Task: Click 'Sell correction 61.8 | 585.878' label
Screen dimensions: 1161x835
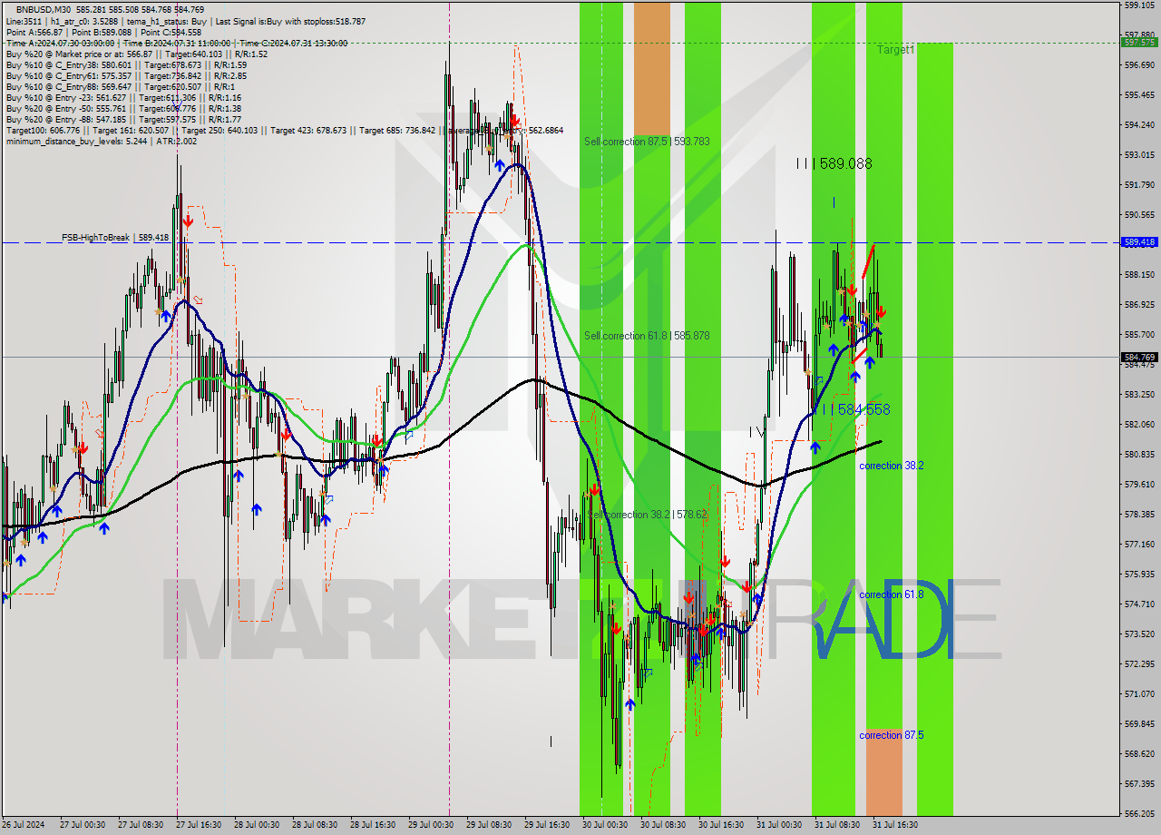Action: click(647, 336)
